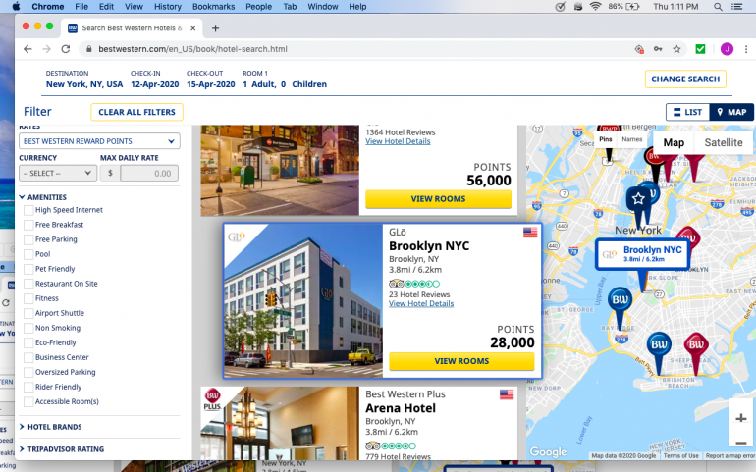The width and height of the screenshot is (756, 472).
Task: Open the currency select dropdown
Action: 57,174
